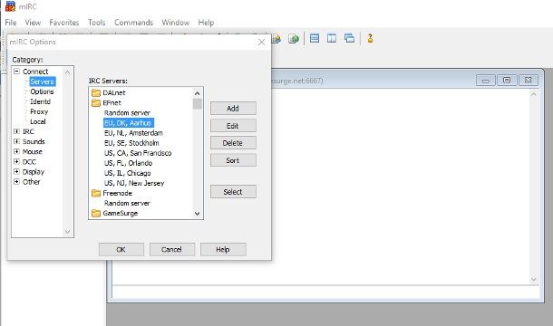Open the Commands menu
The image size is (553, 326).
(x=133, y=23)
